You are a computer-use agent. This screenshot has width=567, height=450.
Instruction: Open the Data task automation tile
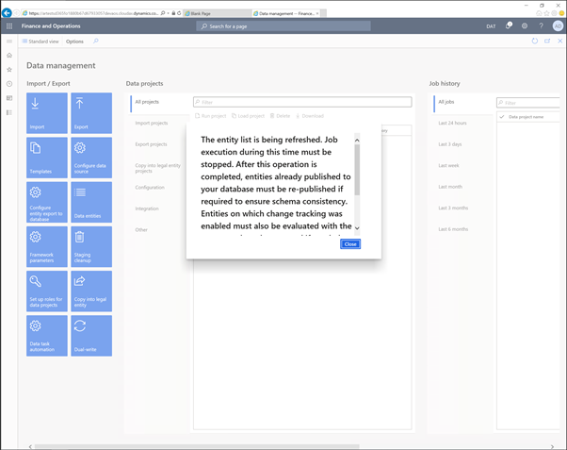tap(47, 335)
